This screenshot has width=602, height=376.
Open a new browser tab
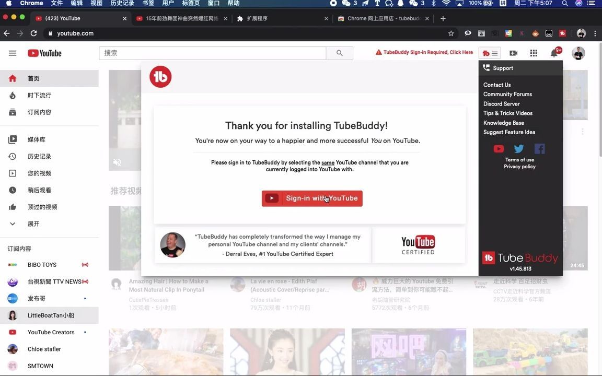click(443, 18)
